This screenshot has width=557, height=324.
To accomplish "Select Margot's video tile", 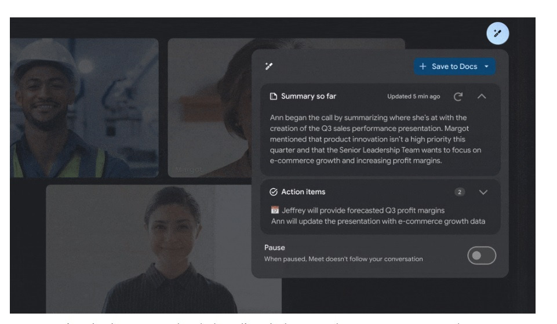I will [x=210, y=108].
